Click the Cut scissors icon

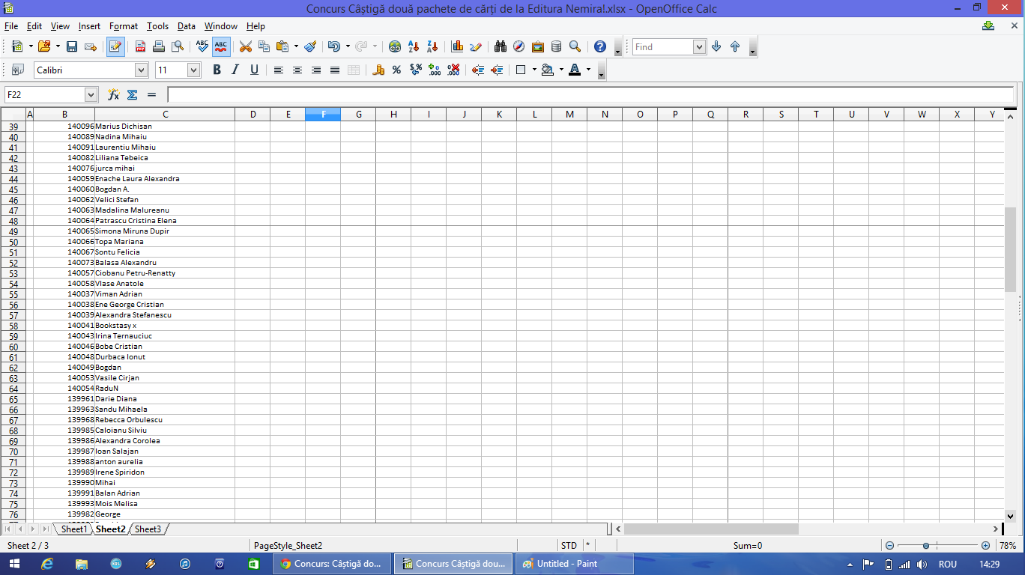[245, 46]
